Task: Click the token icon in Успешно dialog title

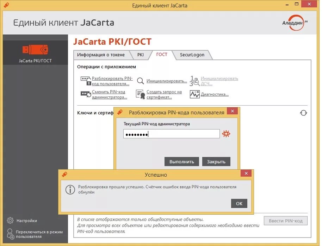Action: tap(64, 175)
